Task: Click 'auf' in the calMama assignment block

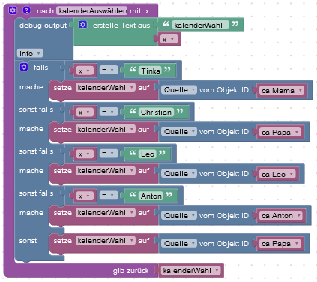Action: click(144, 88)
